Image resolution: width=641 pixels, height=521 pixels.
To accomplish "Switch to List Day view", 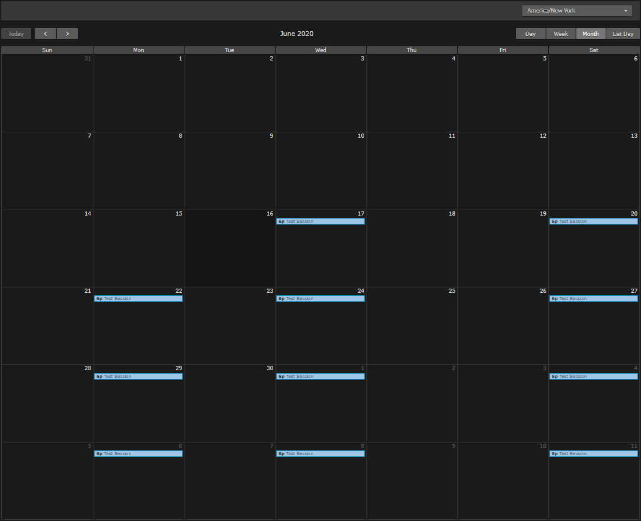I will coord(623,34).
